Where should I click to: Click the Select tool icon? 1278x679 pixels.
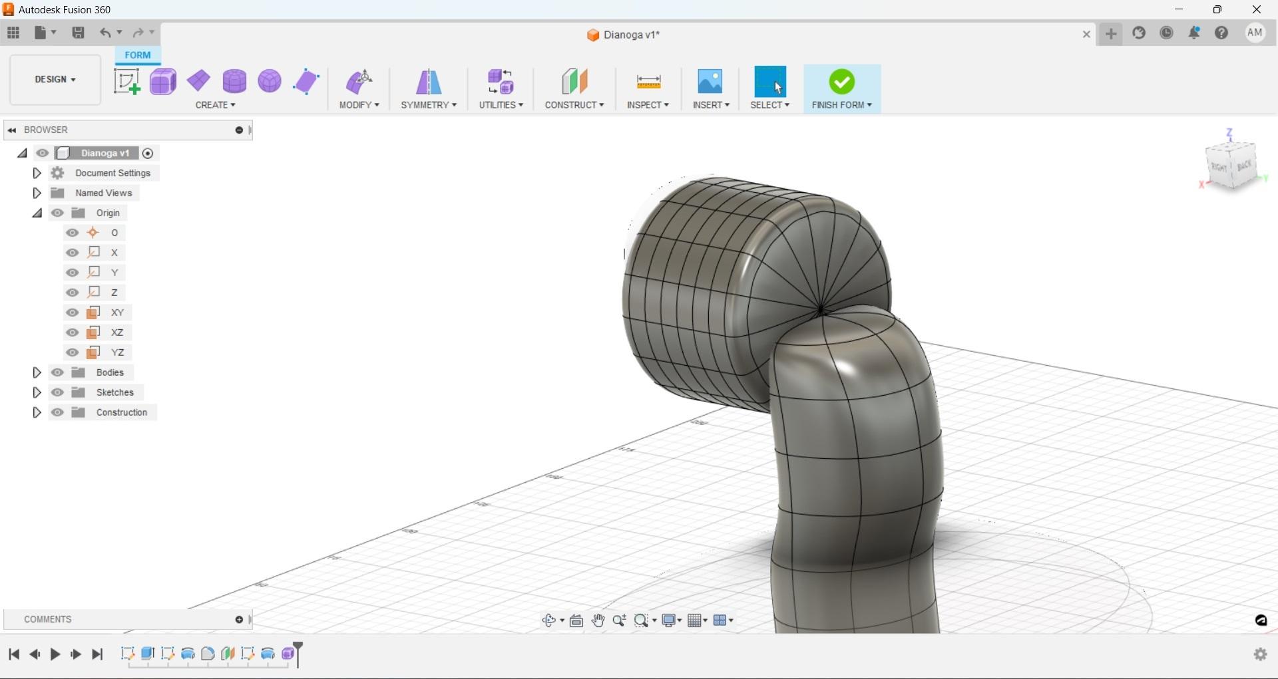pyautogui.click(x=770, y=81)
